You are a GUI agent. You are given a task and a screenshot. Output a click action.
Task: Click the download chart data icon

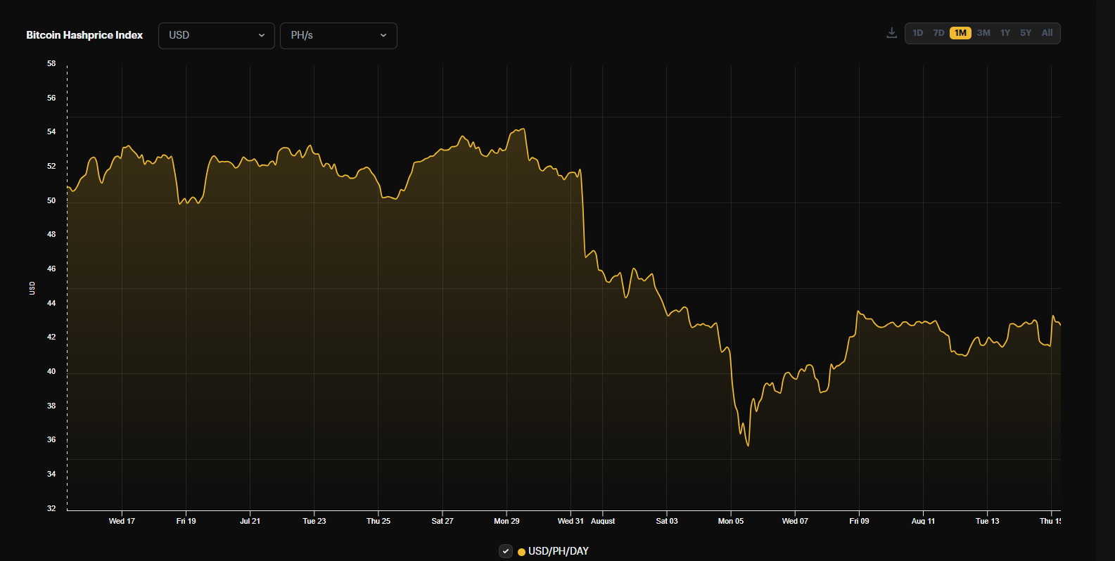click(x=891, y=33)
